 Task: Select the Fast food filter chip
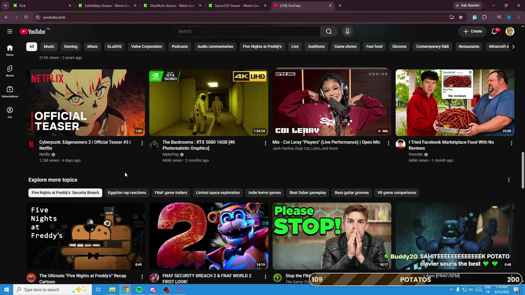374,47
